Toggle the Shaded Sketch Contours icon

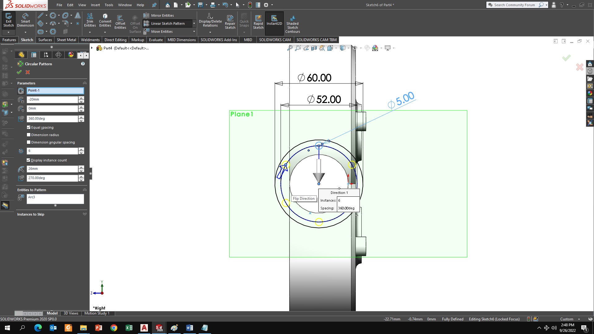coord(292,22)
